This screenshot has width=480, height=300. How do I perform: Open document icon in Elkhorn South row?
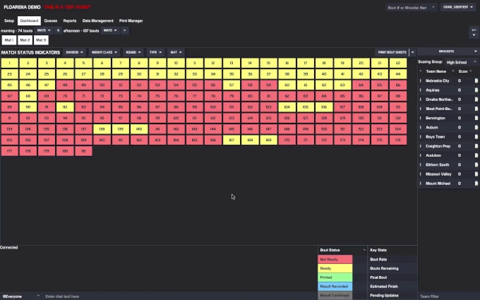coord(476,164)
